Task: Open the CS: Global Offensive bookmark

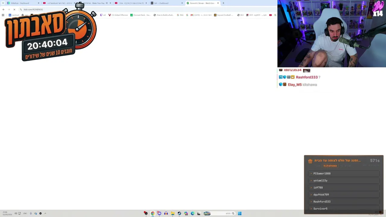Action: [118, 15]
